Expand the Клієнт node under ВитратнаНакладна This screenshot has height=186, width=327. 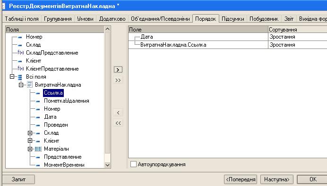pos(30,141)
